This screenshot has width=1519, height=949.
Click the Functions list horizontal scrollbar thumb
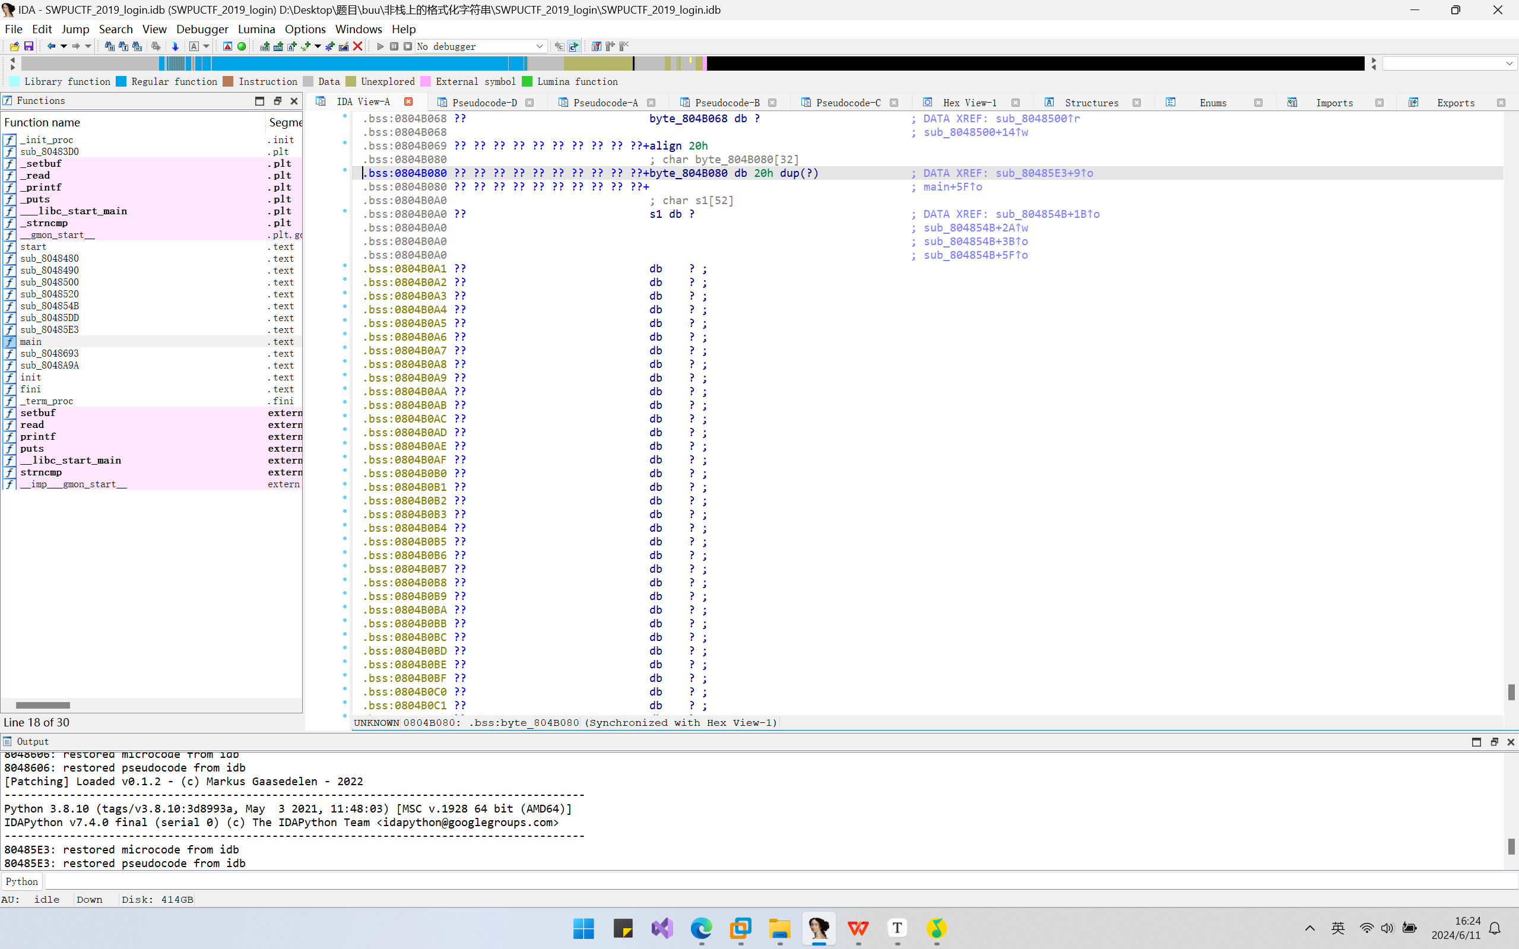click(x=43, y=705)
